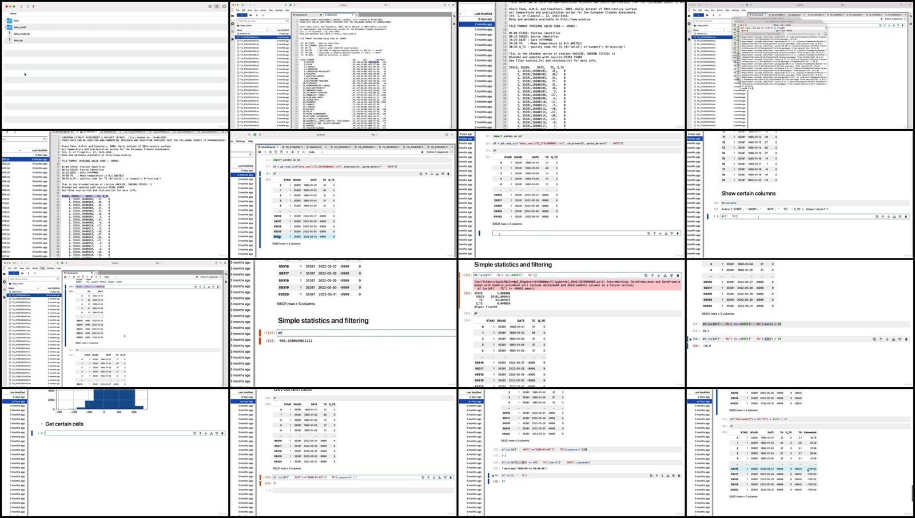The height and width of the screenshot is (518, 915).
Task: Click the '-991.1500649011311' output value
Action: pos(295,341)
